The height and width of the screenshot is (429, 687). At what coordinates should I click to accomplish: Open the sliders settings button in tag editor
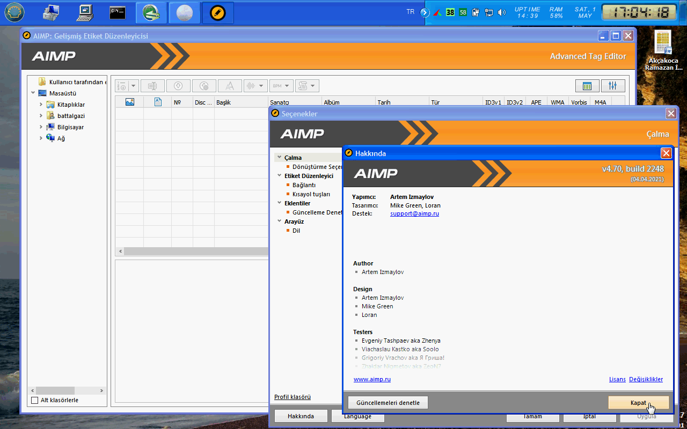[x=613, y=86]
